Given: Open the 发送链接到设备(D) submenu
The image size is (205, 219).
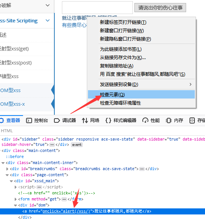Looking at the screenshot, I should coord(141,84).
